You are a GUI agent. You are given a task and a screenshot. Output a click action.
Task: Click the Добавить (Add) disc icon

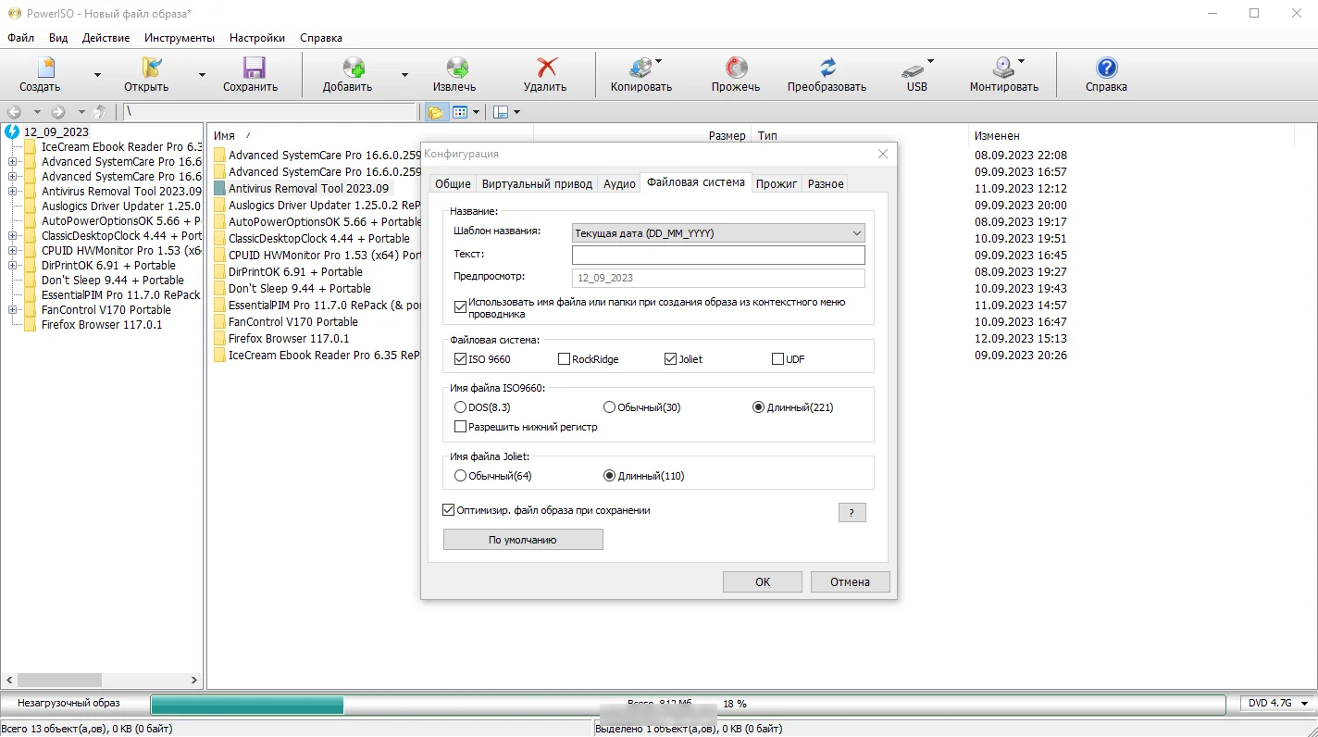(353, 68)
